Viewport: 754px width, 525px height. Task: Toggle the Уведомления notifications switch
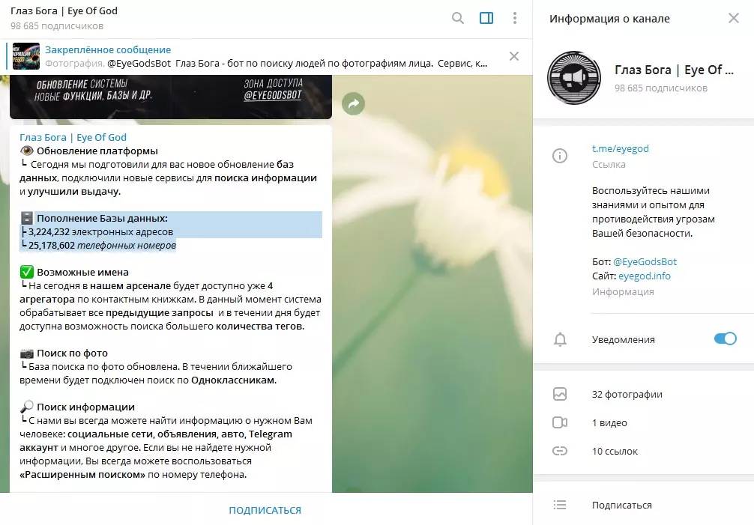pyautogui.click(x=726, y=339)
